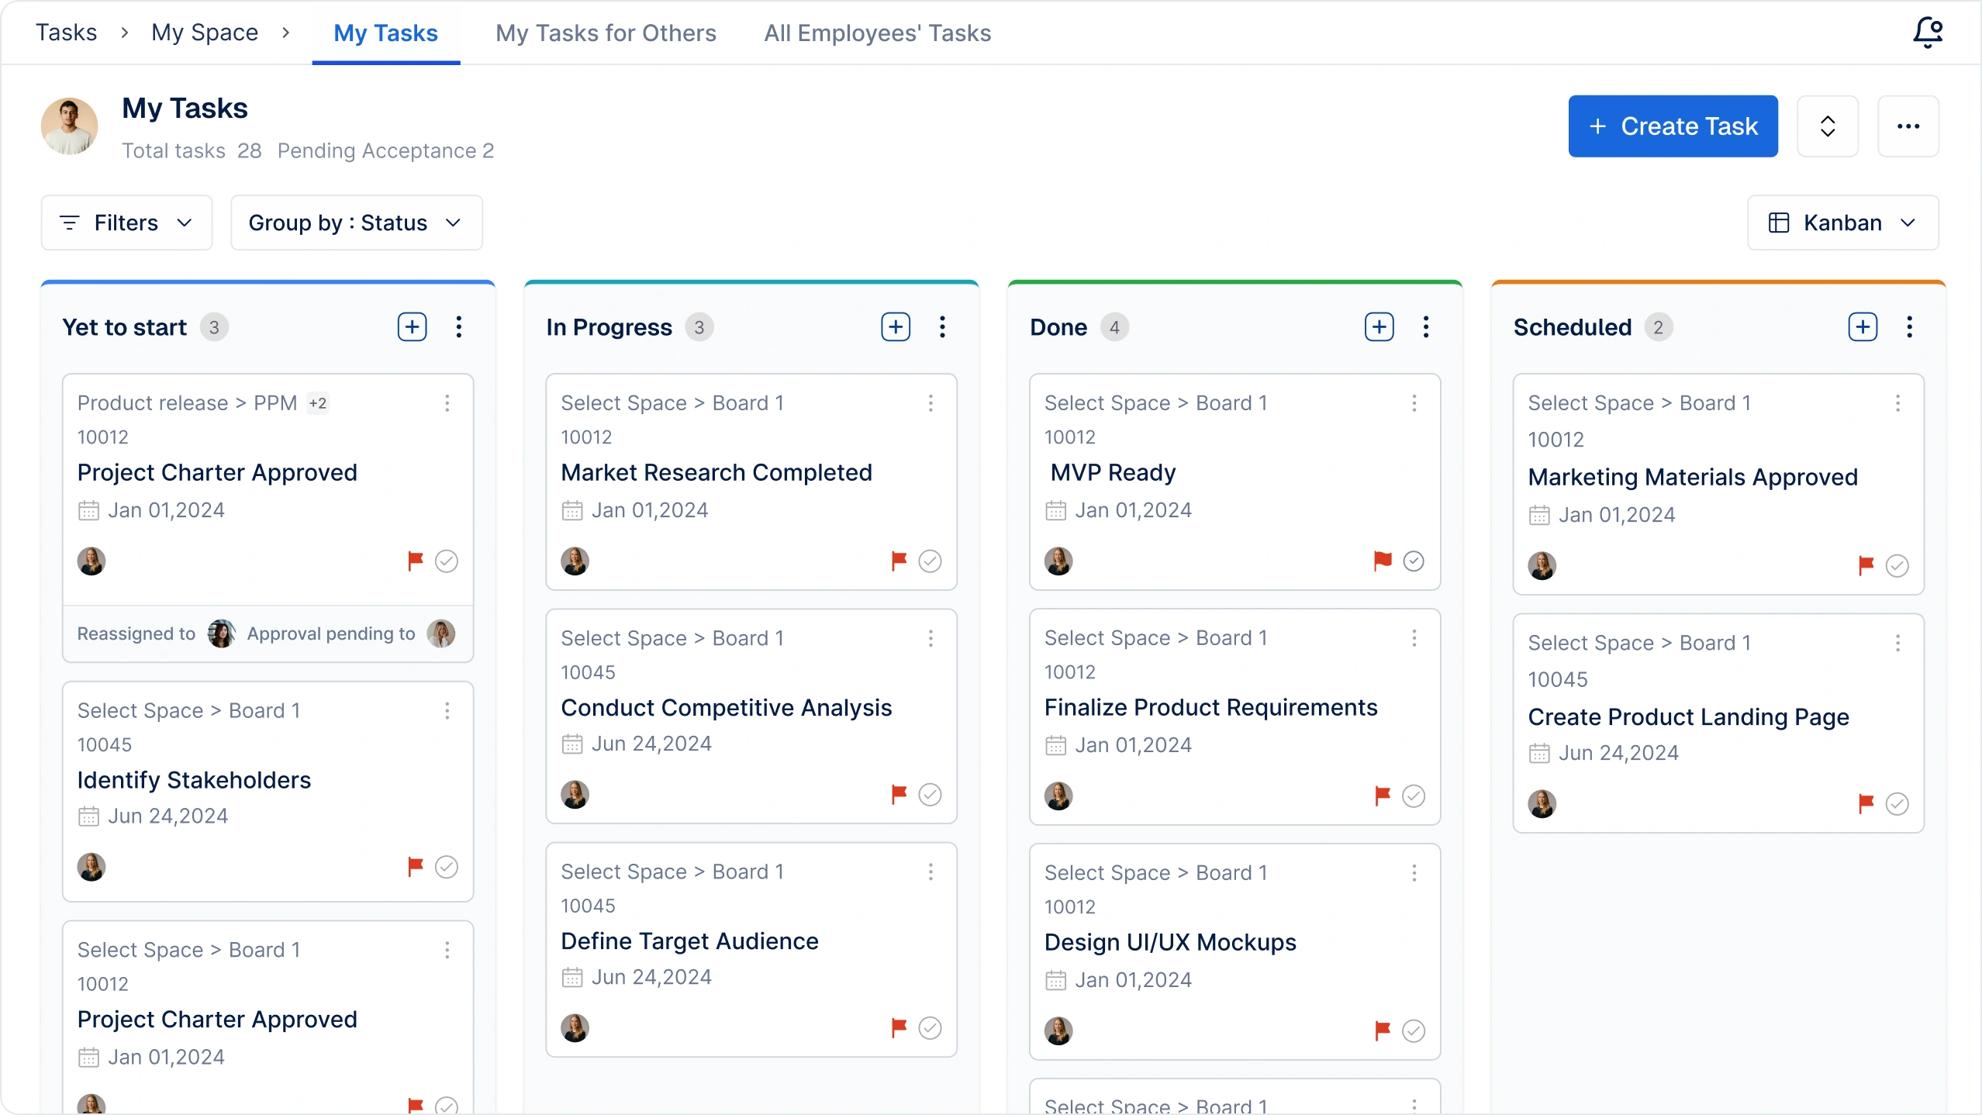Switch to All Employees' Tasks tab
This screenshot has height=1115, width=1982.
pyautogui.click(x=877, y=33)
